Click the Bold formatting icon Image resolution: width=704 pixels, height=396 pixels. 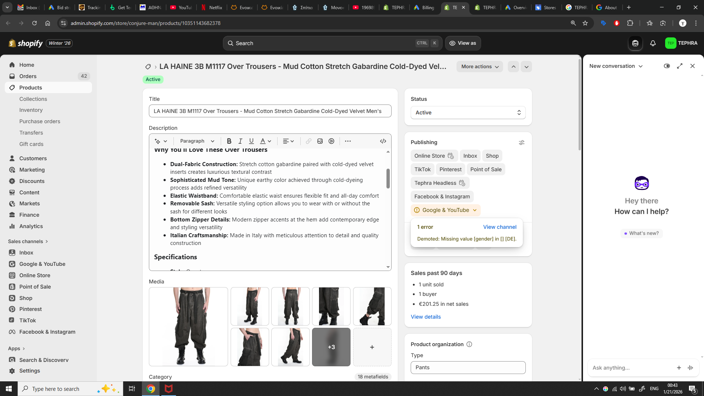click(229, 141)
